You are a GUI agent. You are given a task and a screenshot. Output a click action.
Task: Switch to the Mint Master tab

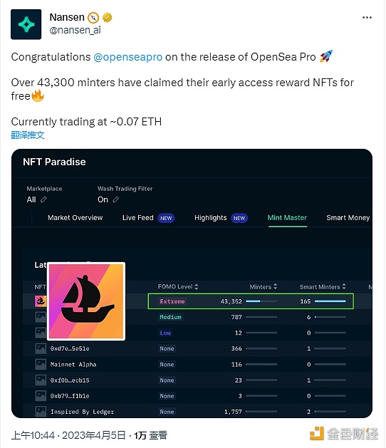tap(287, 218)
